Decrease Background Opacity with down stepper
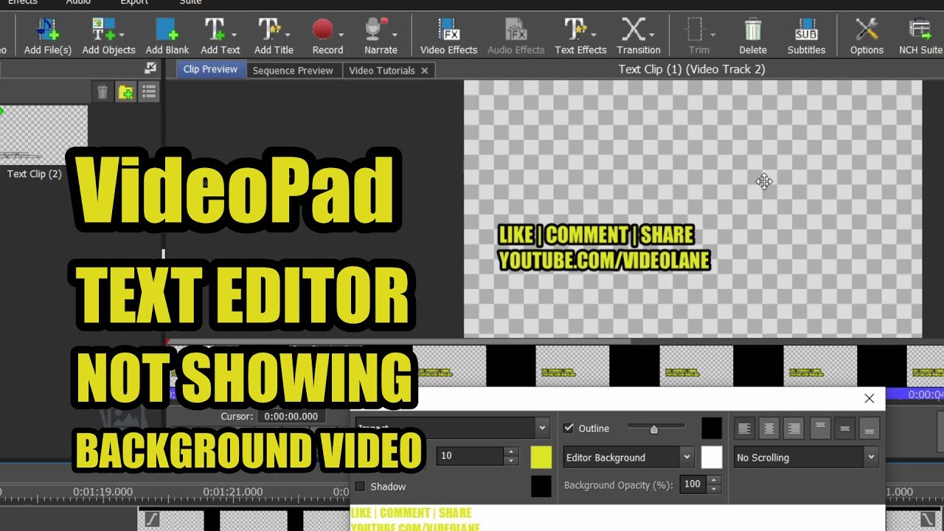The width and height of the screenshot is (944, 531). click(x=713, y=489)
